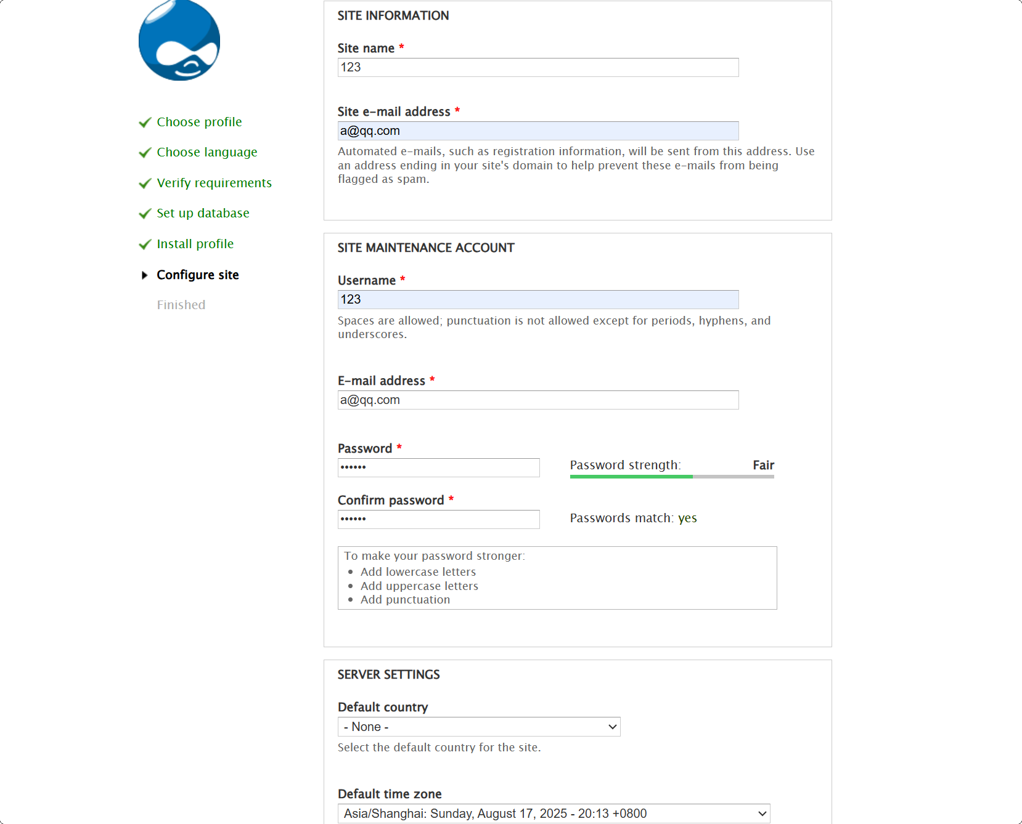Screen dimensions: 1022x824
Task: Click the Configure site arrow marker
Action: coord(145,275)
